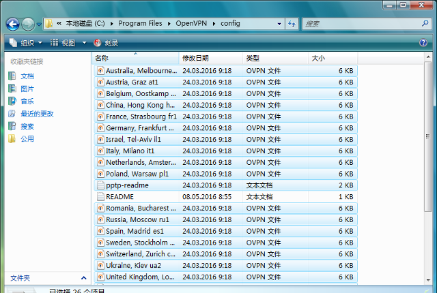Expand subfolders arrow after OpenVPN breadcrumb

point(214,24)
